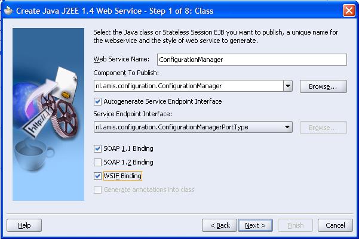Disable the WSIF Binding checkbox
This screenshot has width=359, height=239.
pos(97,176)
